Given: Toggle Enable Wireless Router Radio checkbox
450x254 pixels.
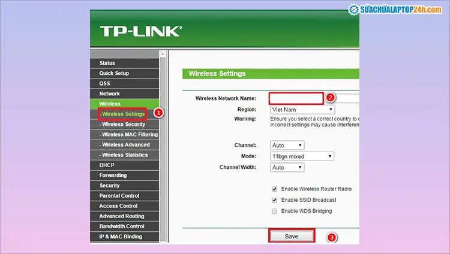Looking at the screenshot, I should pos(275,189).
